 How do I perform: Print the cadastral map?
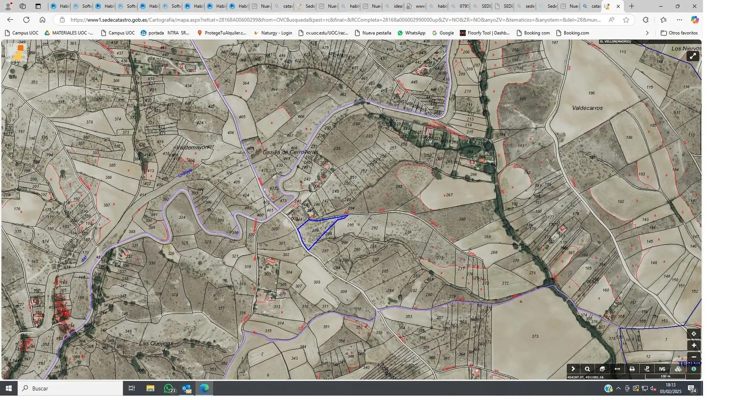point(632,369)
